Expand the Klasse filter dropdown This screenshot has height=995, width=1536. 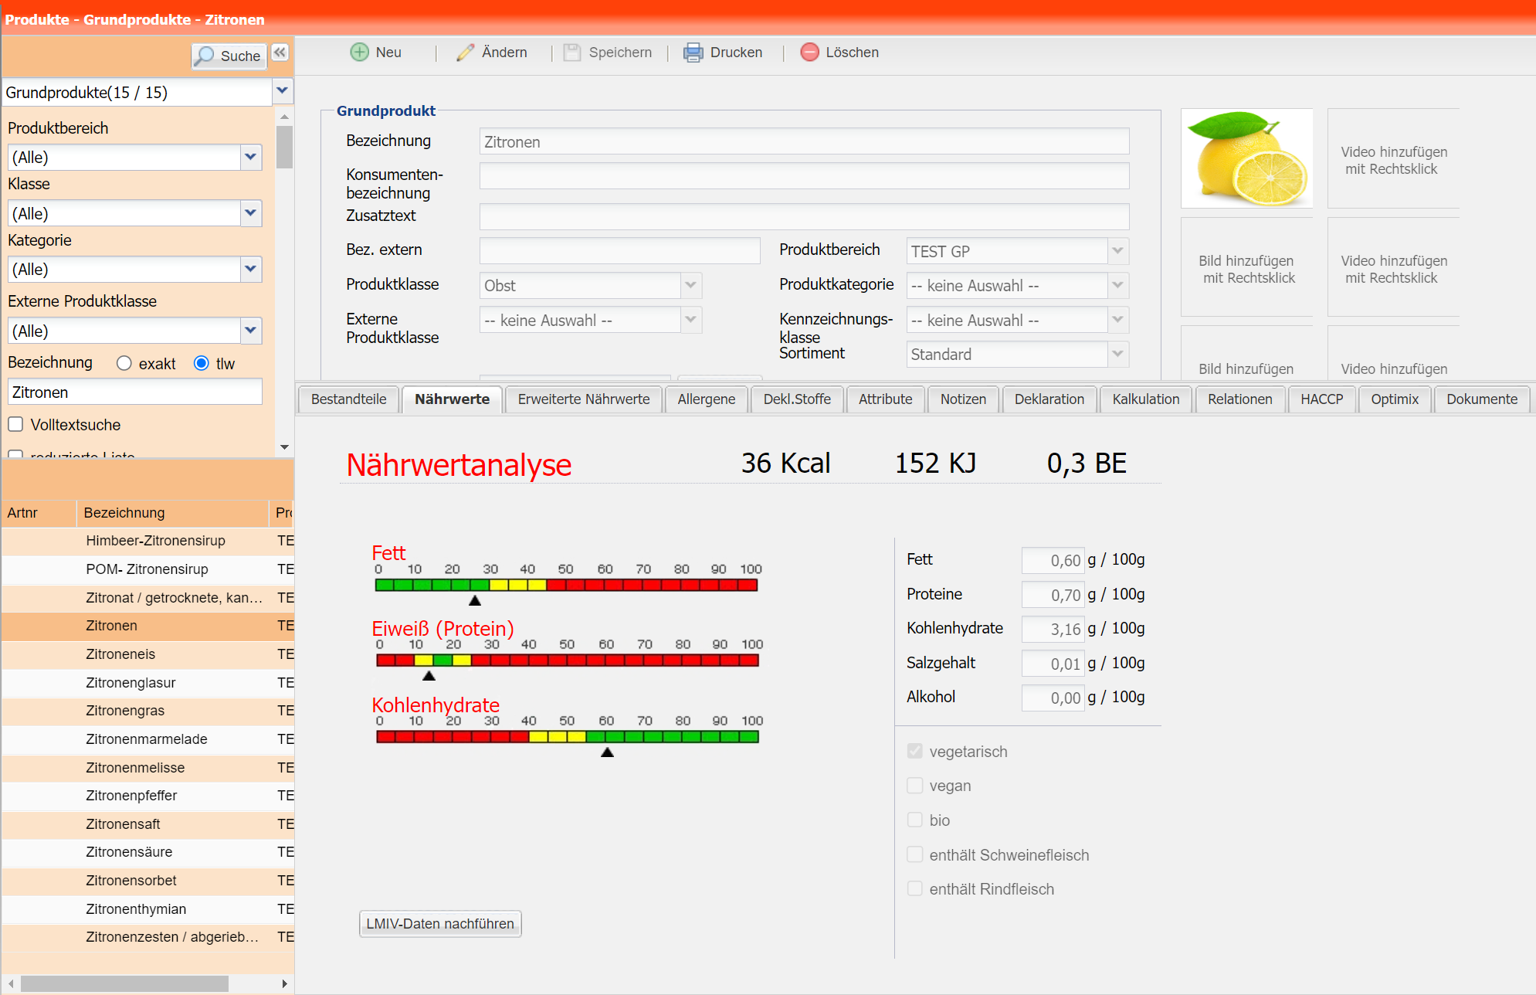[250, 213]
